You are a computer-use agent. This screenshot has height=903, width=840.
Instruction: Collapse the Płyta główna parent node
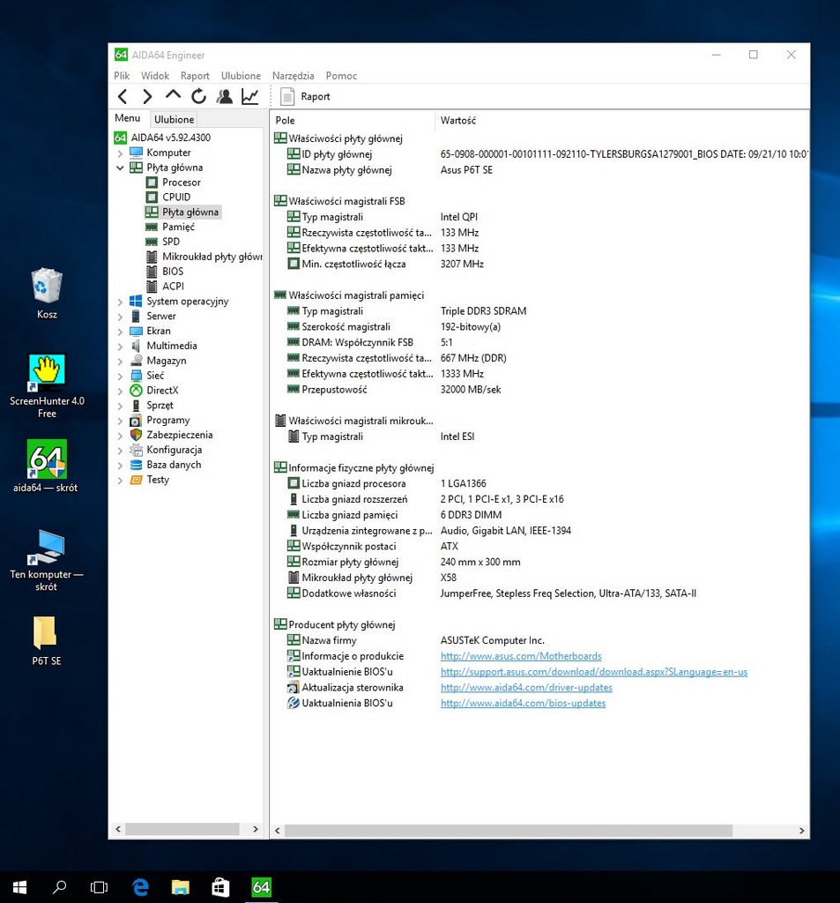(x=120, y=168)
